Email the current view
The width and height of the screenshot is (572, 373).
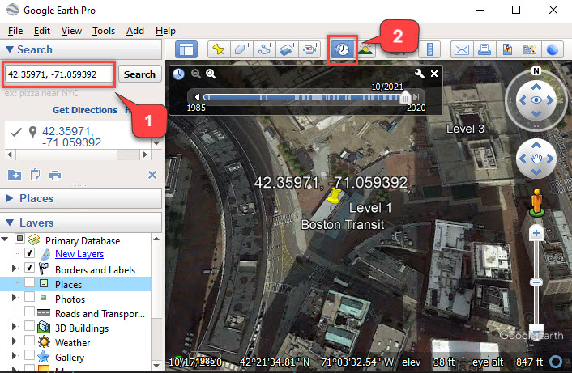[462, 49]
